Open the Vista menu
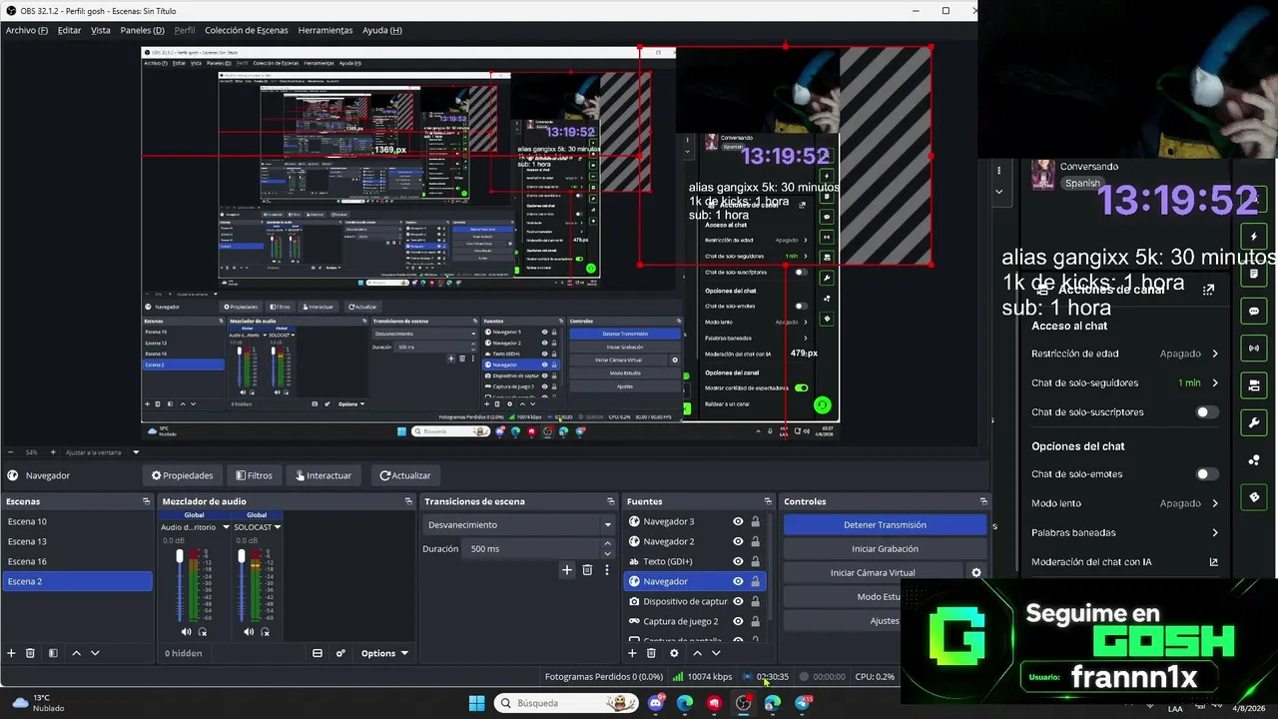This screenshot has width=1278, height=719. [101, 30]
